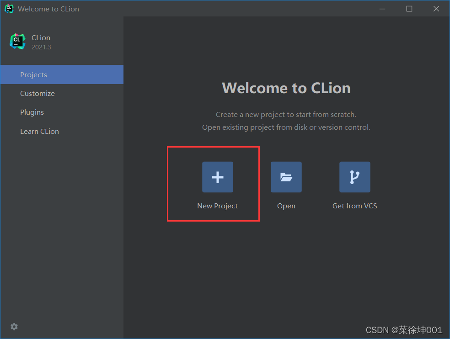Click the New Project label

tap(218, 206)
